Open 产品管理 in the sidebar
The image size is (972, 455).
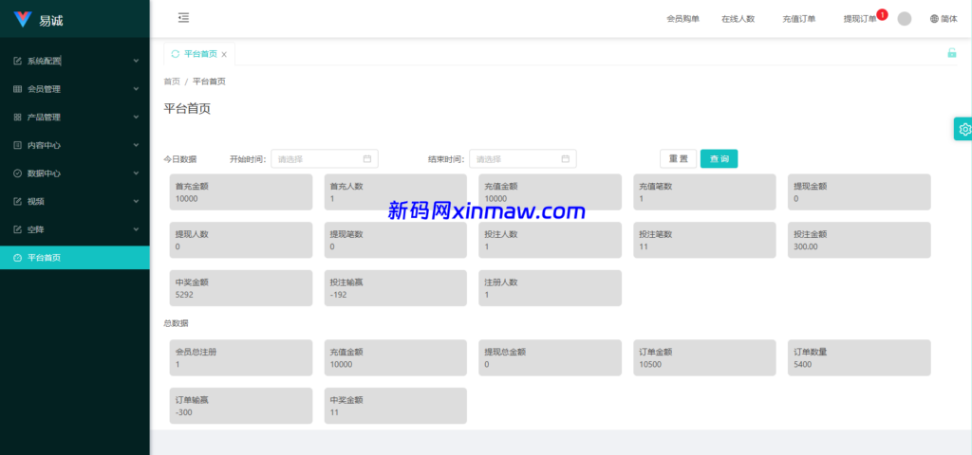(x=74, y=117)
